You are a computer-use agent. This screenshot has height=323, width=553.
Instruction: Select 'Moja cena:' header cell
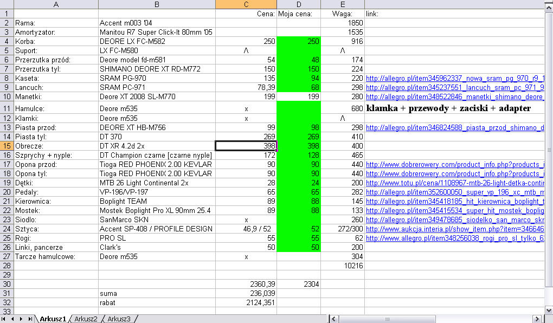click(299, 14)
